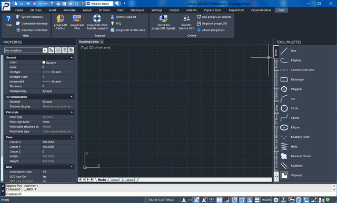Click Online Support link
Screen dimensions: 337x203
pos(123,17)
